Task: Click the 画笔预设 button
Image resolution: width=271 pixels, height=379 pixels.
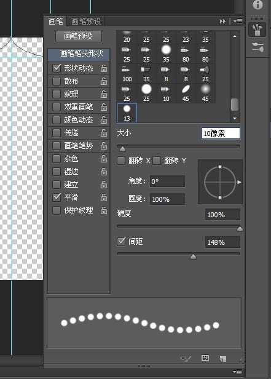Action: click(x=79, y=36)
